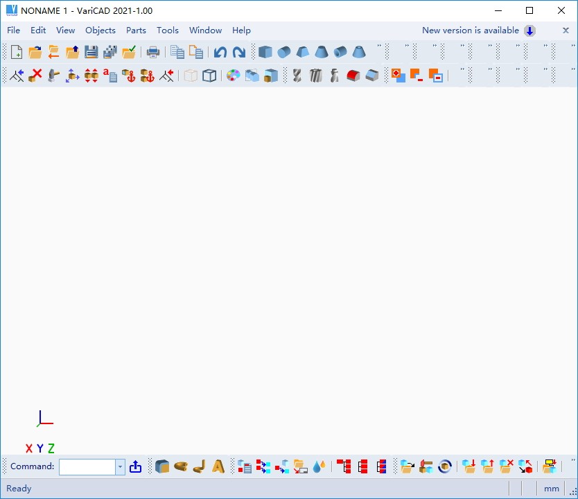Click the scale solid blue arrows icon
Screen dimensions: 578x499
click(x=72, y=76)
